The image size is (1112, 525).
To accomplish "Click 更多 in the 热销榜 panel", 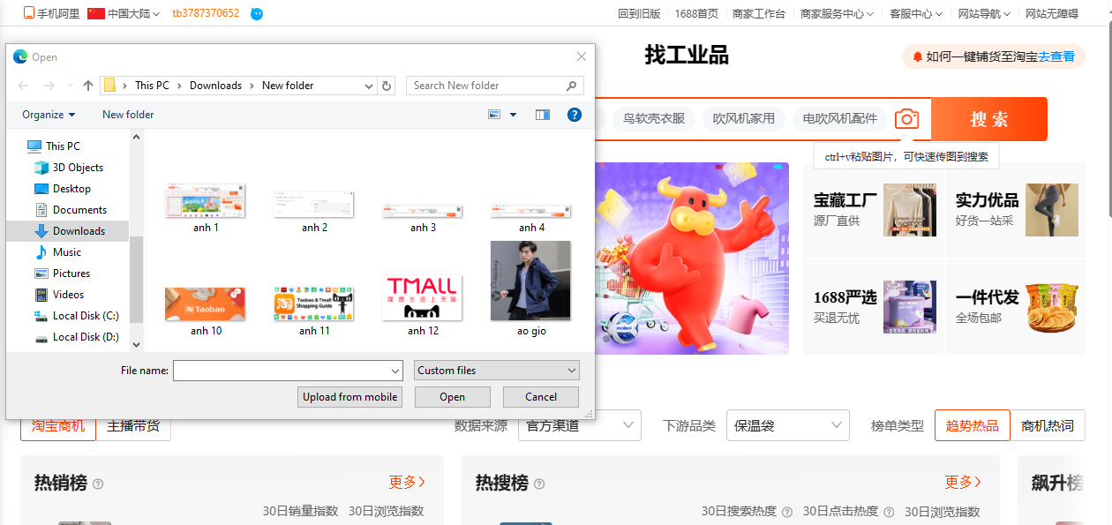I will 408,482.
